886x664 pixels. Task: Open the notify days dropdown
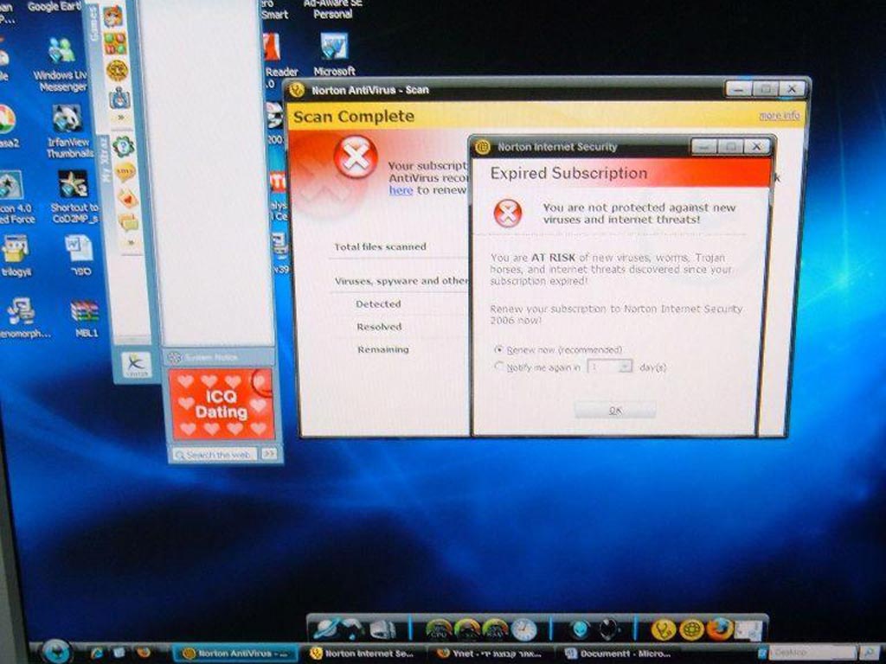click(624, 367)
